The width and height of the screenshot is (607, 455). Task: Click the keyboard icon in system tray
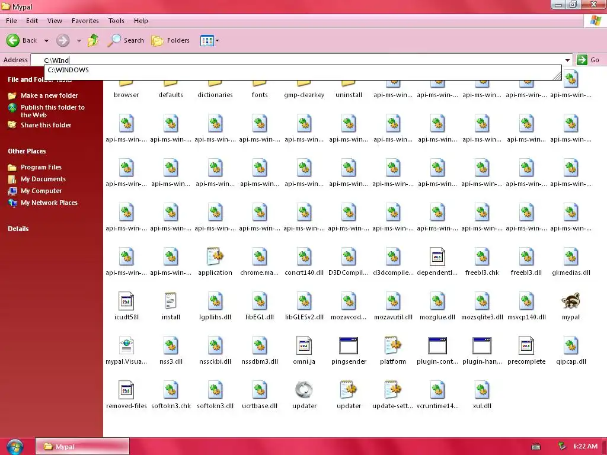point(536,447)
